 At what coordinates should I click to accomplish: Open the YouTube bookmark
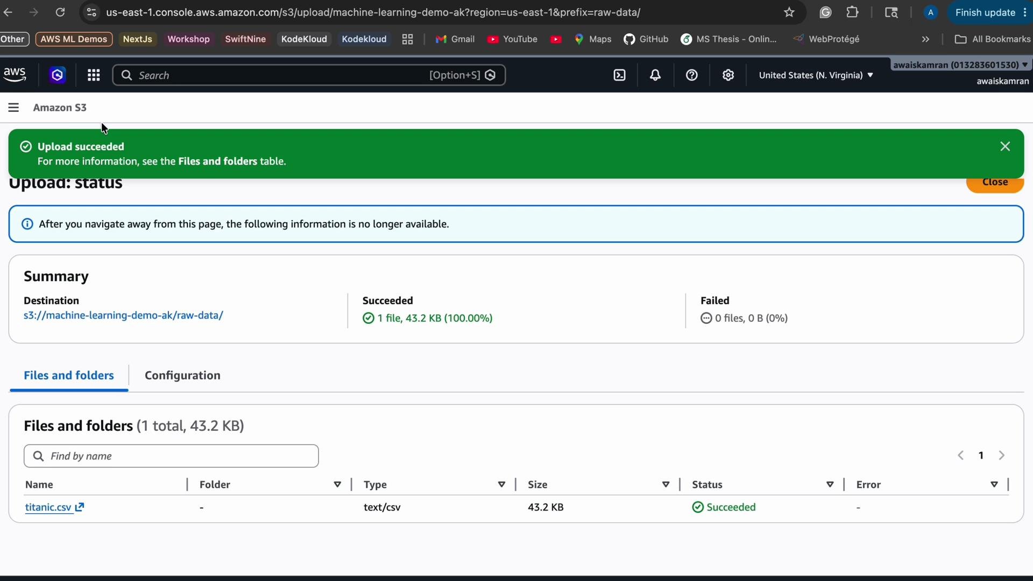click(512, 39)
